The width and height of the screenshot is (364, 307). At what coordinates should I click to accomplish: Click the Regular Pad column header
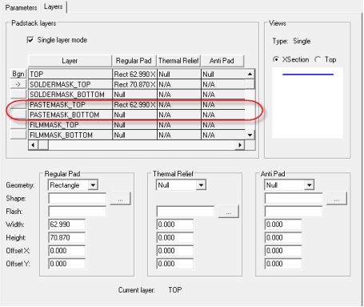pyautogui.click(x=134, y=61)
